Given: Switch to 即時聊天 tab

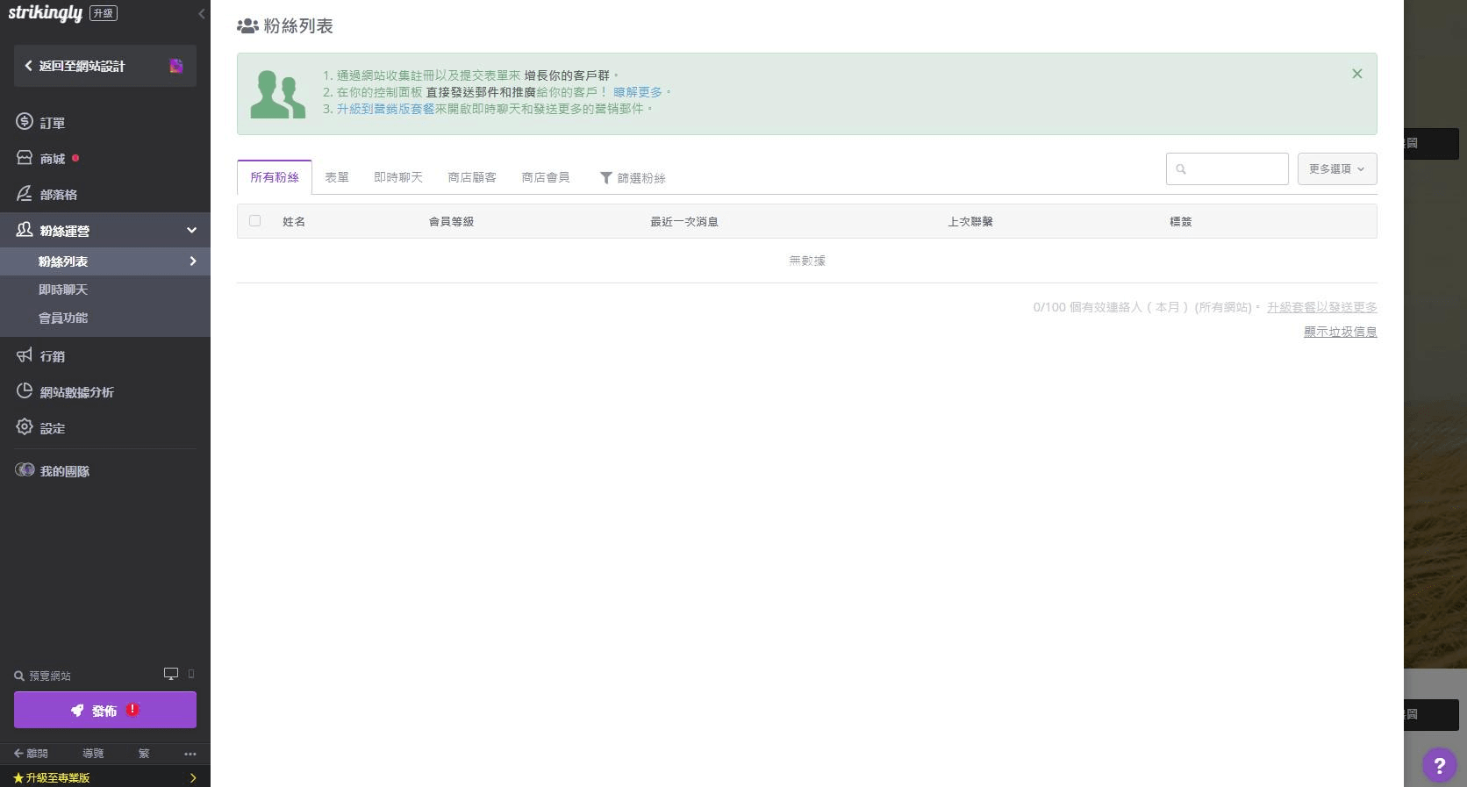Looking at the screenshot, I should [x=398, y=177].
